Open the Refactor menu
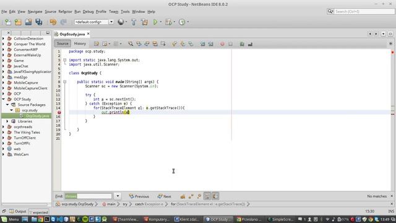 [x=65, y=12]
